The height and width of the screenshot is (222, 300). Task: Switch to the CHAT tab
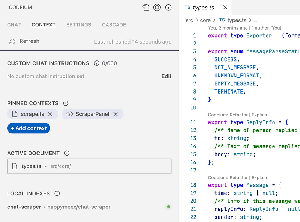(x=14, y=25)
